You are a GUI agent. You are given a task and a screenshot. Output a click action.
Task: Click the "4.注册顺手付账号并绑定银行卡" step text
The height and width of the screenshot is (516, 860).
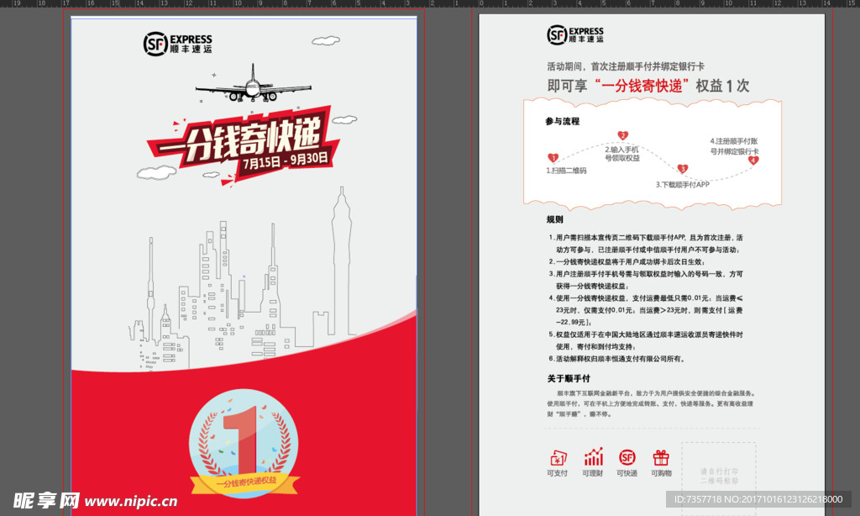click(x=734, y=146)
